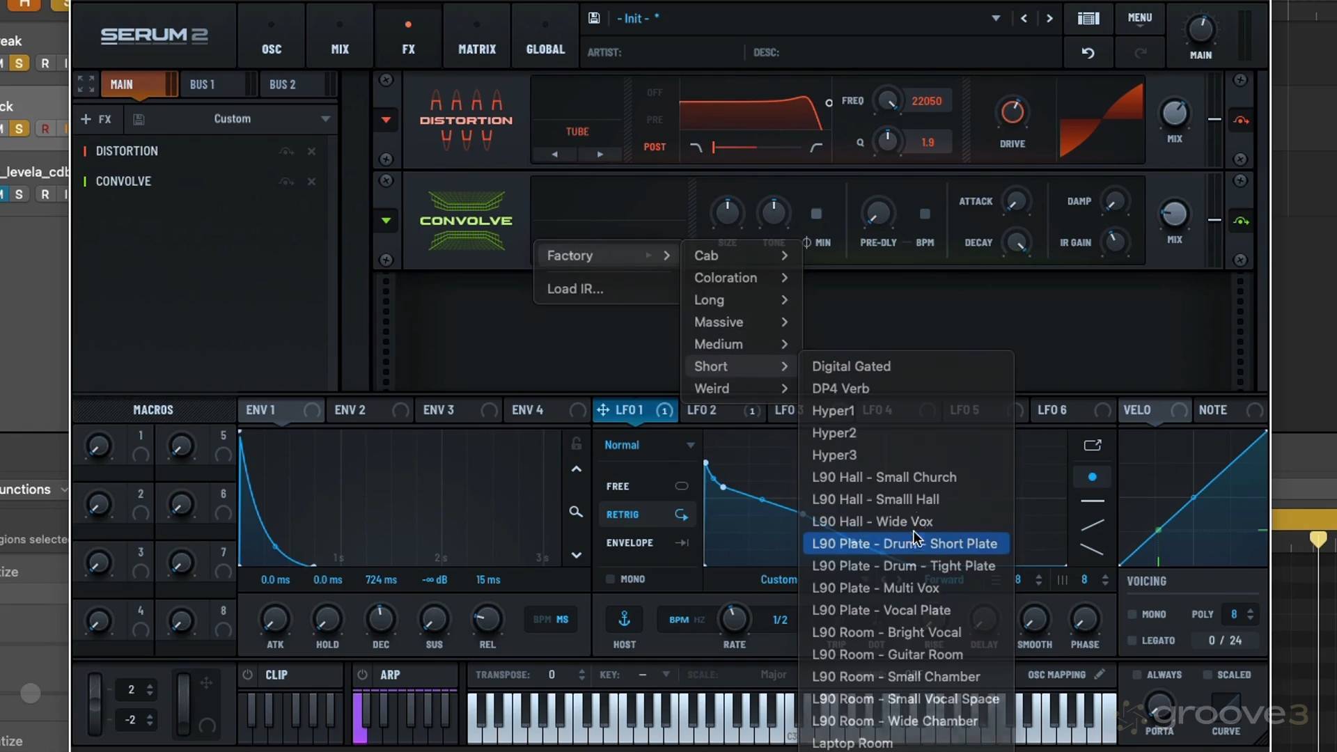Adjust the MAIN volume knob
This screenshot has width=1337, height=752.
(x=1200, y=29)
